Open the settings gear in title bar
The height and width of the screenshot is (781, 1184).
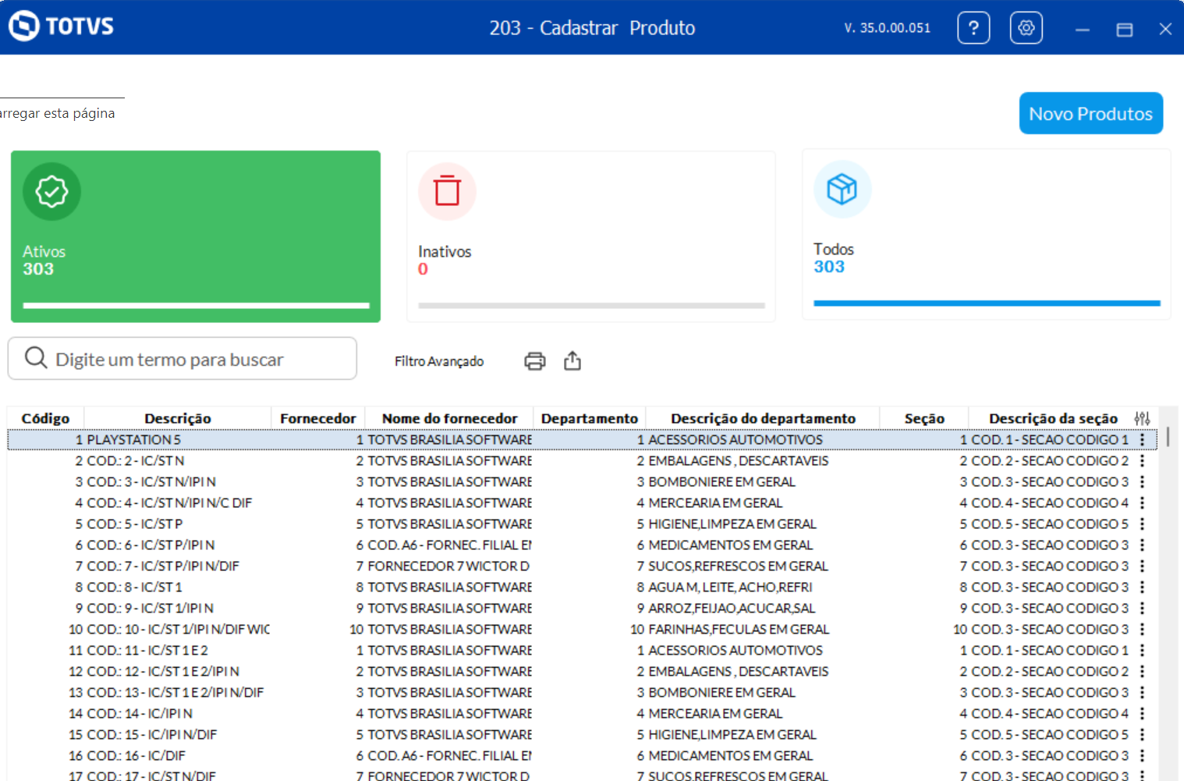click(1026, 28)
